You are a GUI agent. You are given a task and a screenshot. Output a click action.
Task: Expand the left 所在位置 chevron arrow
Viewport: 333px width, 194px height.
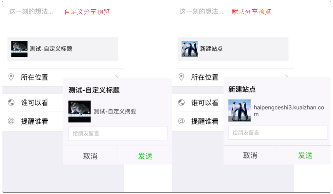(x=117, y=76)
